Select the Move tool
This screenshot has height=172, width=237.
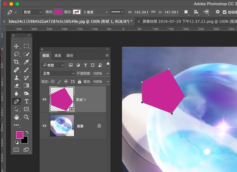tap(16, 46)
